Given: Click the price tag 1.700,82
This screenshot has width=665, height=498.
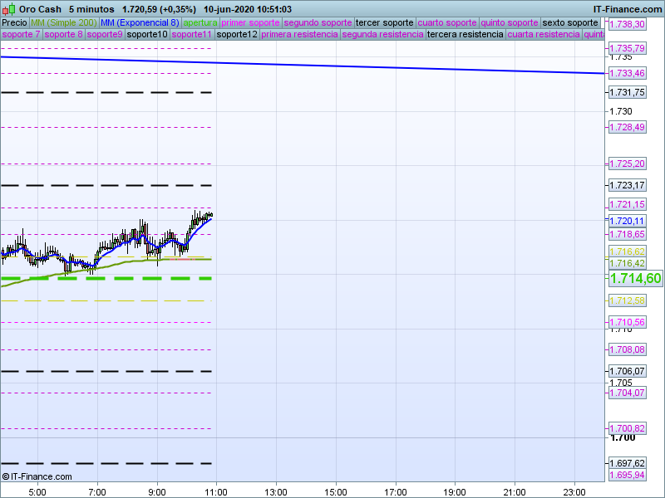Looking at the screenshot, I should point(628,428).
